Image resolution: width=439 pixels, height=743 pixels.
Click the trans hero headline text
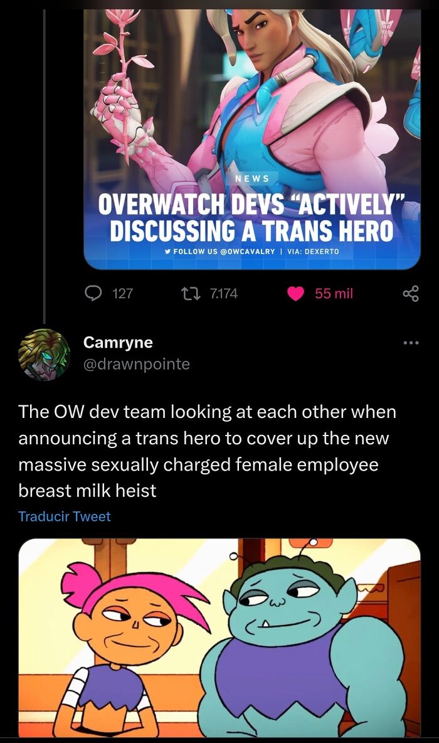[252, 218]
